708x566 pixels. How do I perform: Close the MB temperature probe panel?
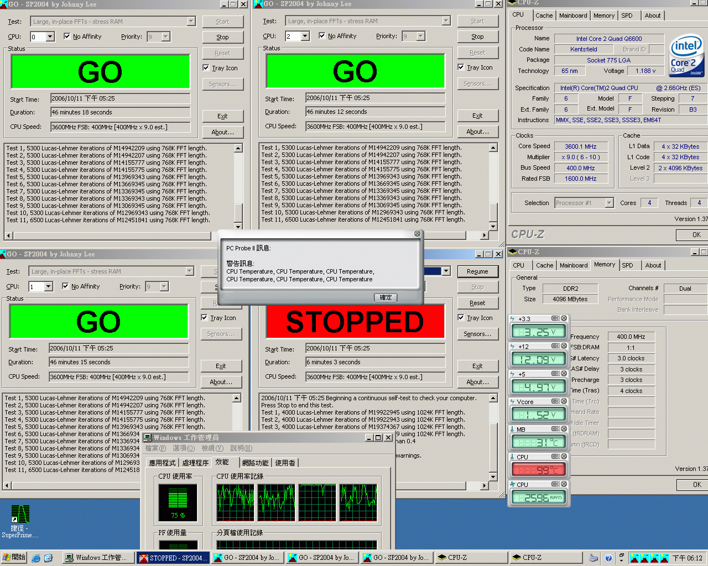point(564,429)
